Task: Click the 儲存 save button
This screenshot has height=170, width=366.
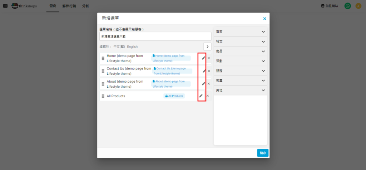Action: click(263, 153)
